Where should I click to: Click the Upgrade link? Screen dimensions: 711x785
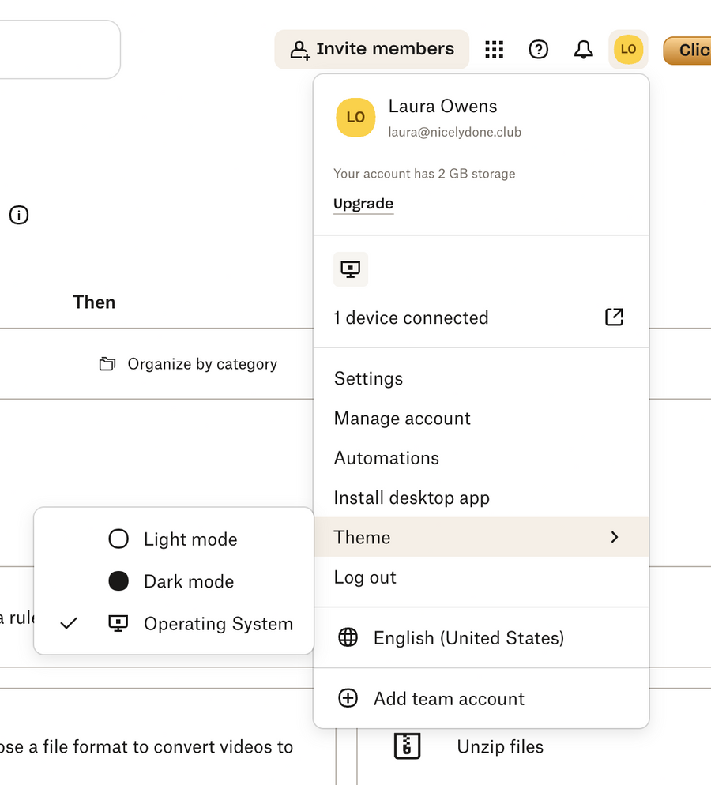click(x=363, y=203)
